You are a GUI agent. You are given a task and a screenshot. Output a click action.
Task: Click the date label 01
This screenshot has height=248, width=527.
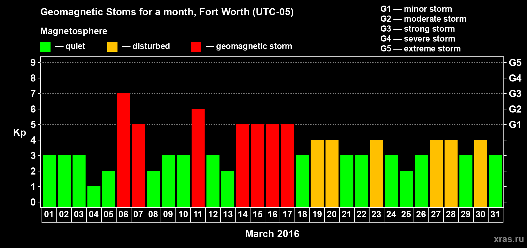(49, 215)
